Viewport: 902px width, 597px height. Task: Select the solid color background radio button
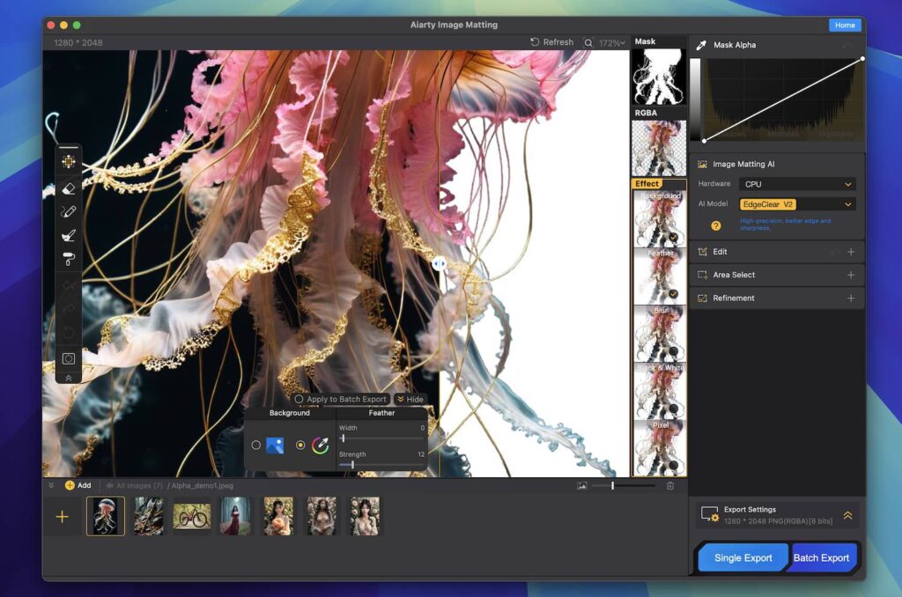coord(300,446)
